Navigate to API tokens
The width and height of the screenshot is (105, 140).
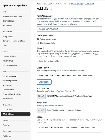point(7,85)
